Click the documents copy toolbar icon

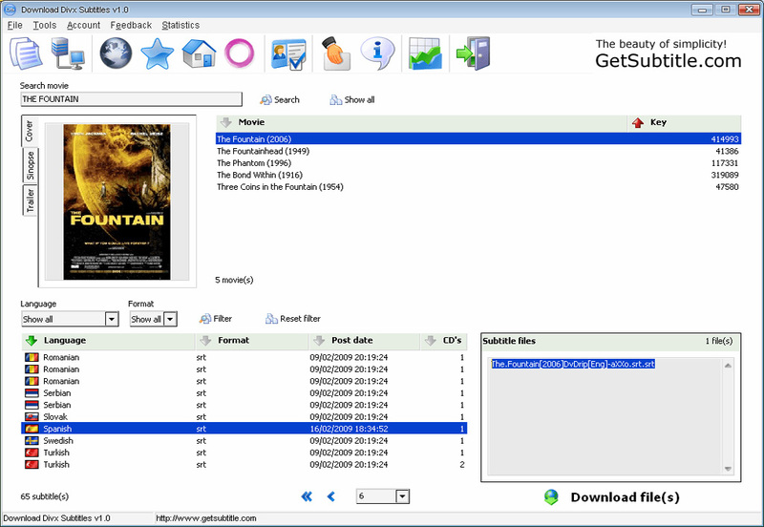coord(26,53)
